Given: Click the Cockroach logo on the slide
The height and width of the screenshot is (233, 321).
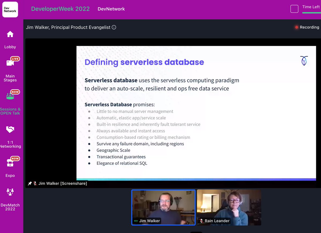Looking at the screenshot, I should click(x=304, y=61).
